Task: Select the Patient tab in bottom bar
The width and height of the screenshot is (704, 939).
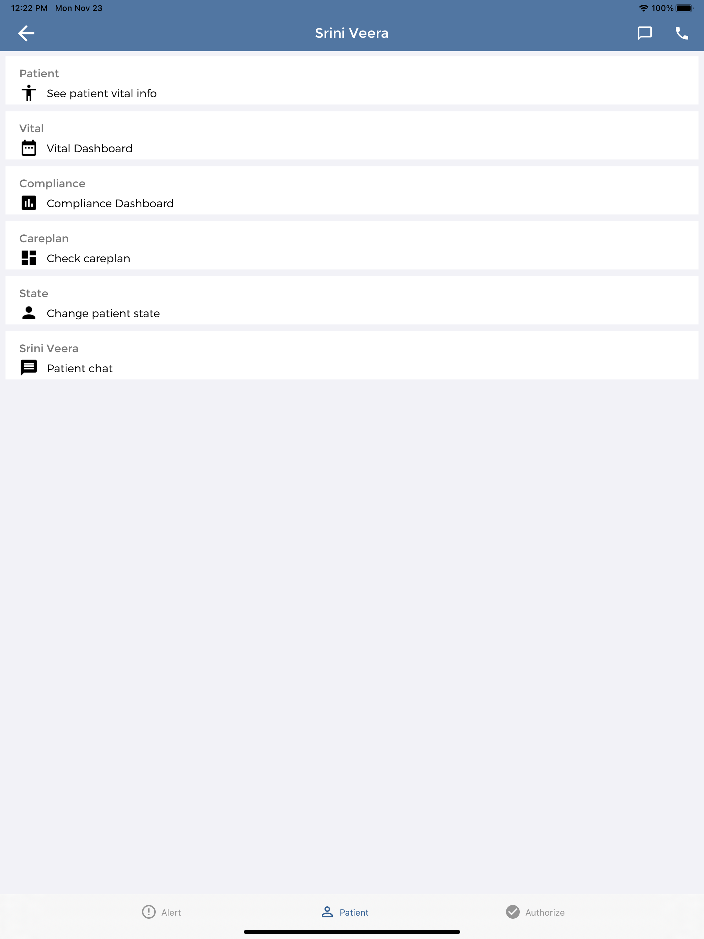Action: click(345, 912)
